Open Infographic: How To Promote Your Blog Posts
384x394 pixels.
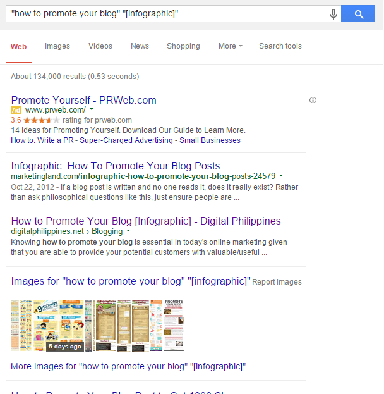(116, 166)
